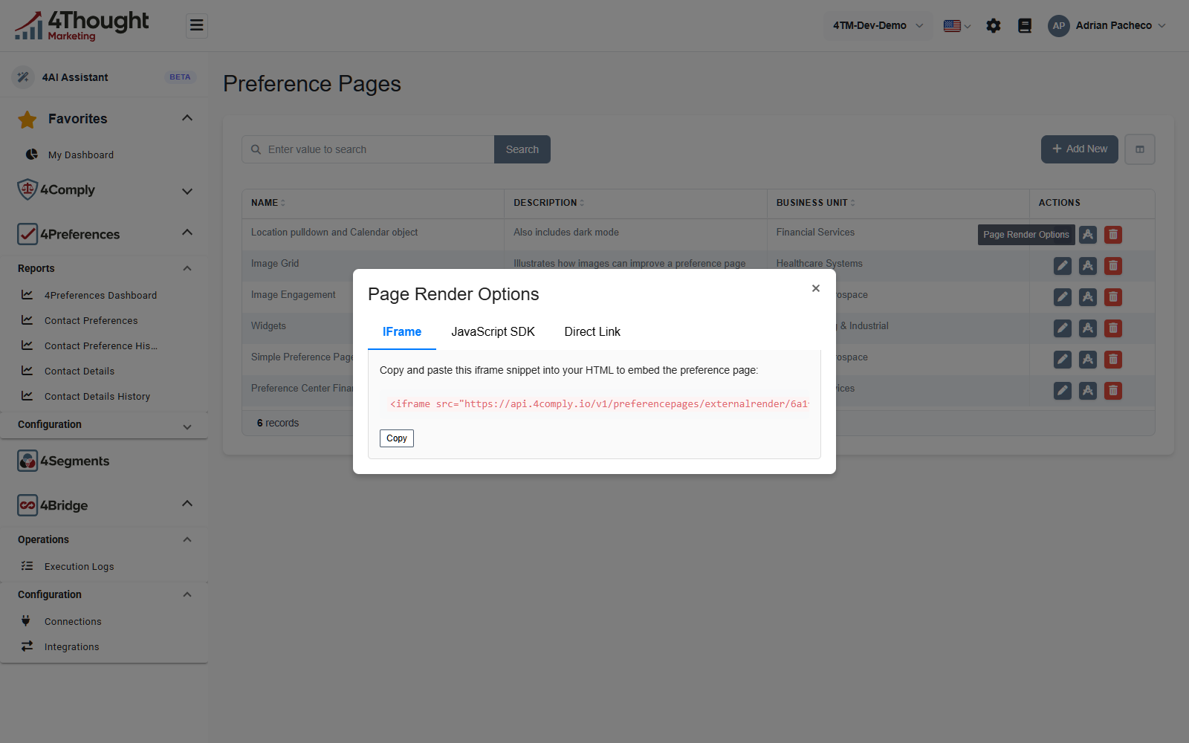
Task: Click the 4Segments icon
Action: (x=27, y=461)
